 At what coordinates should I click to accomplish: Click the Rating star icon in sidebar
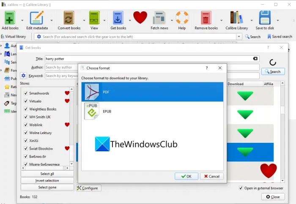[x=7, y=87]
